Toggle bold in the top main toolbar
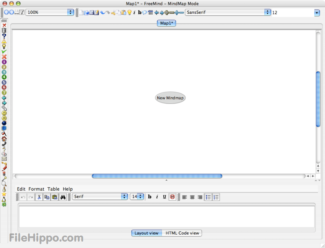The image size is (325, 248). click(140, 12)
